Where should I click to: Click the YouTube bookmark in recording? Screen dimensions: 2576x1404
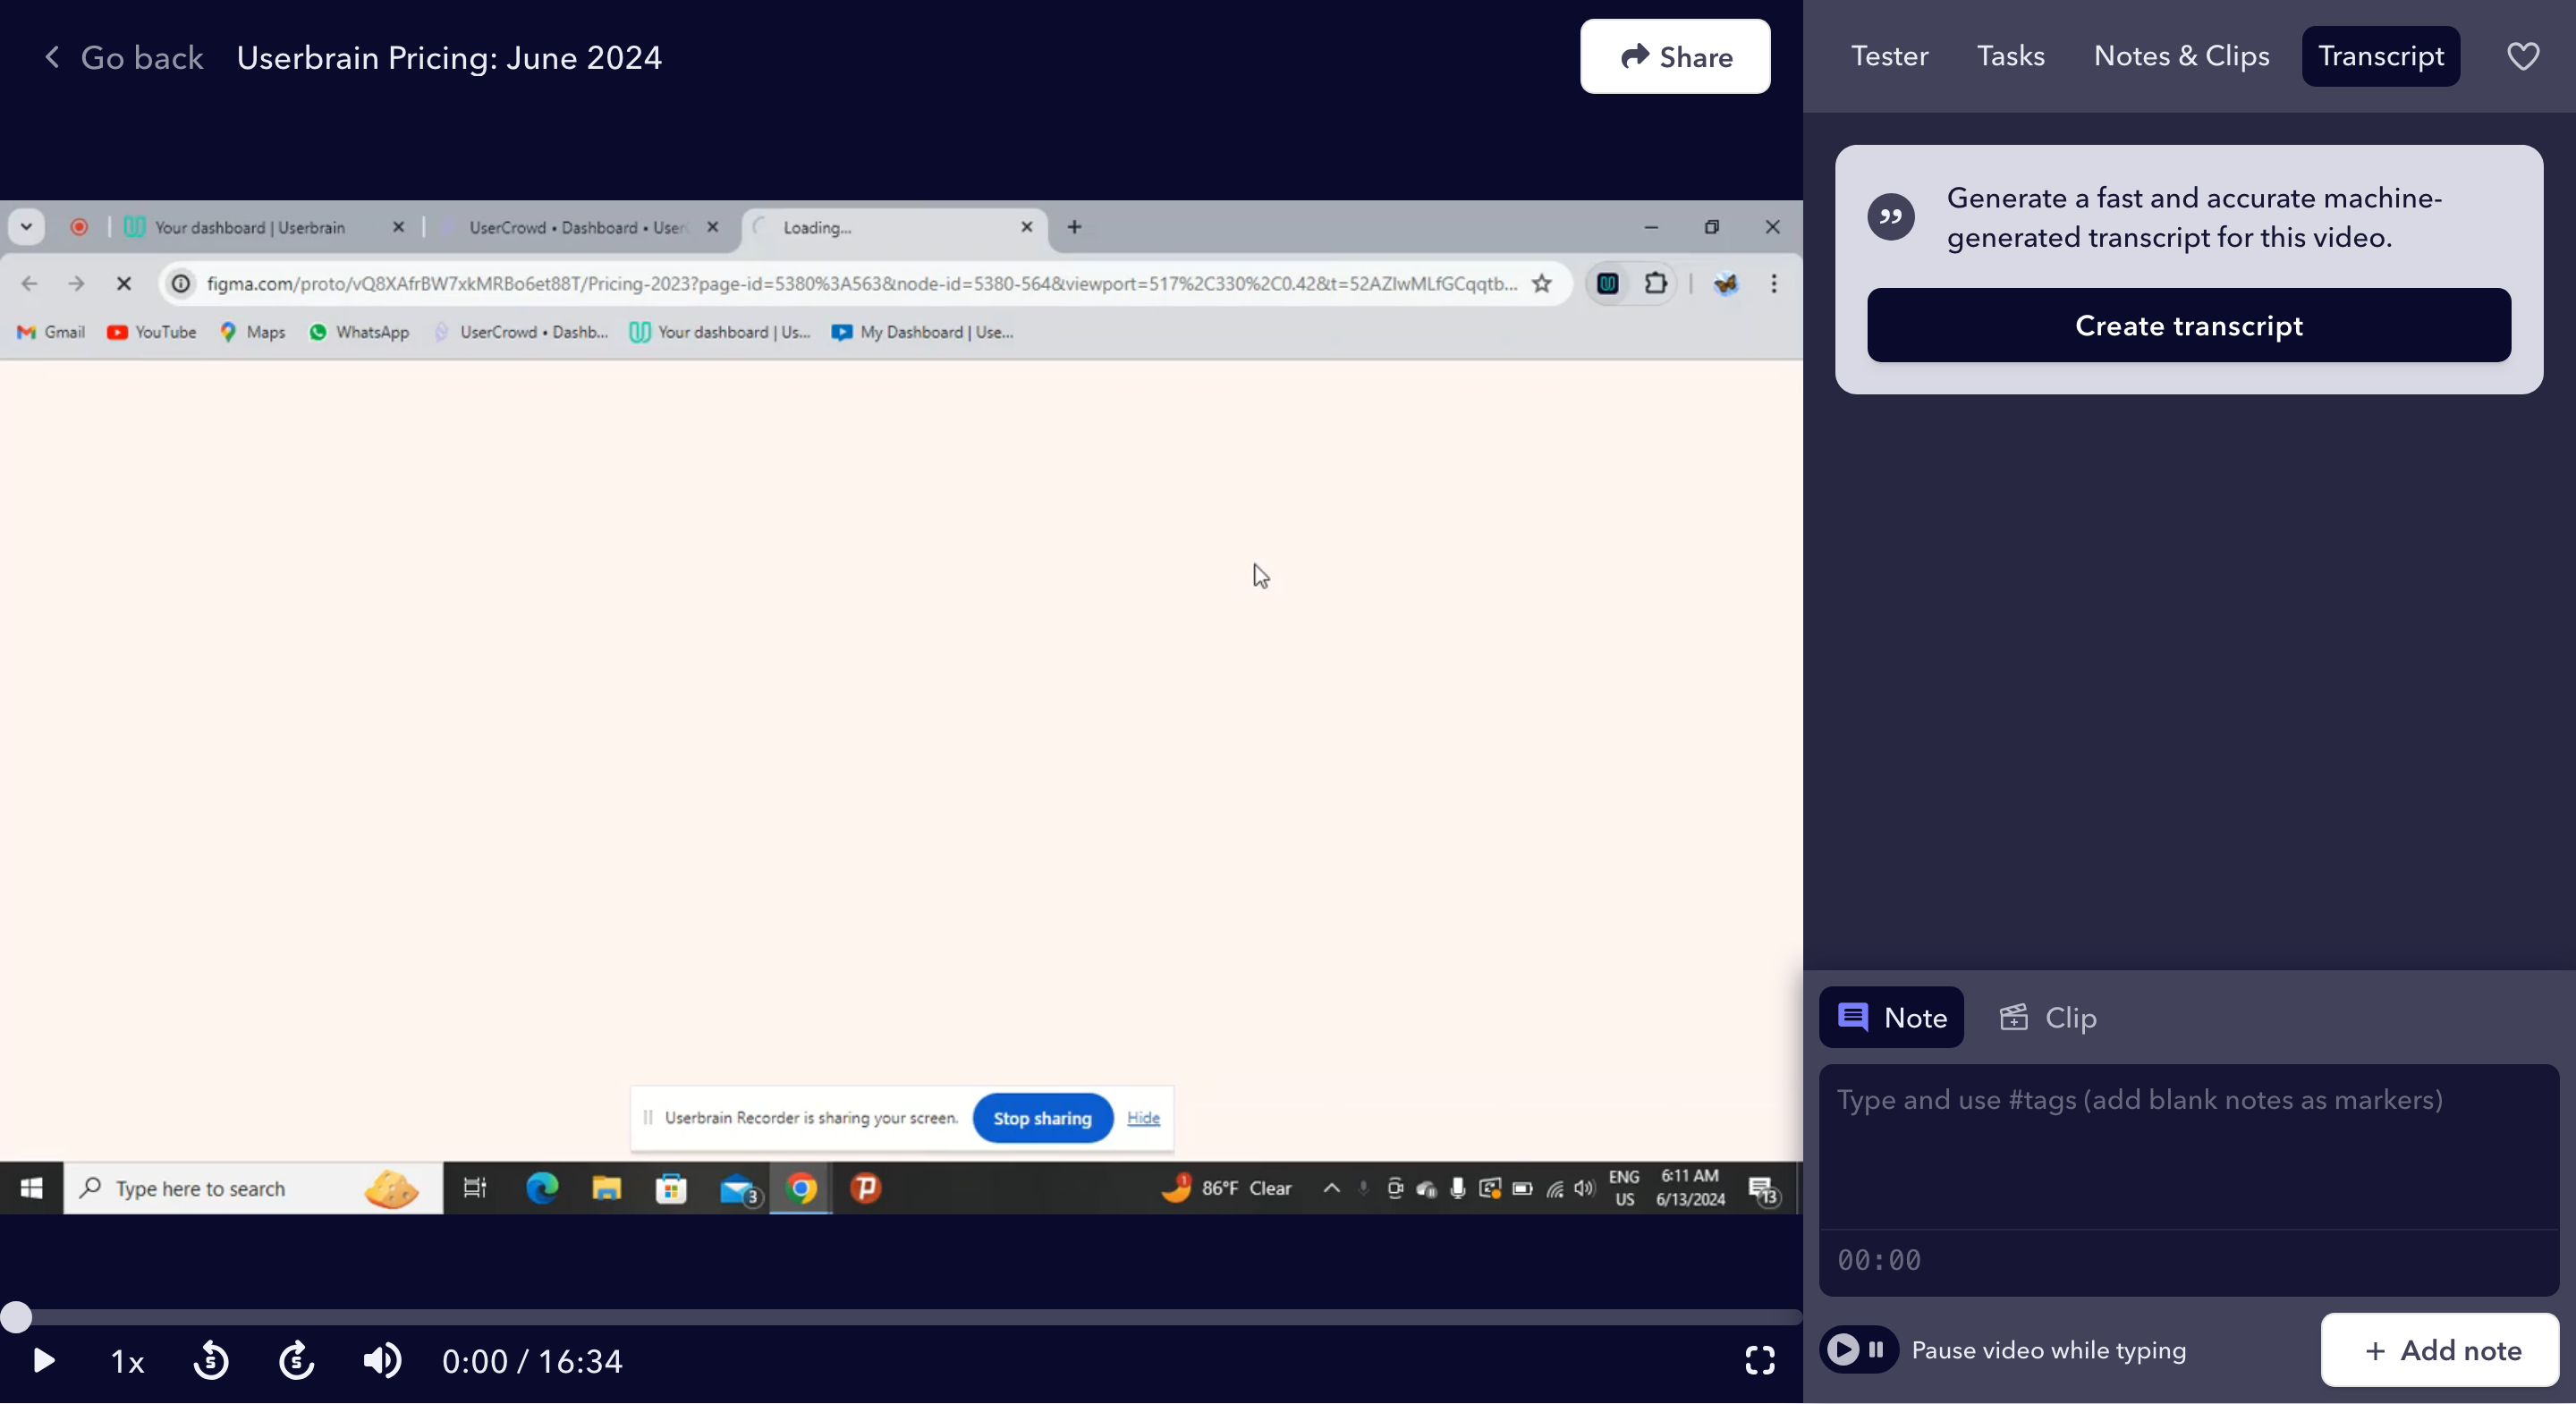click(x=151, y=332)
